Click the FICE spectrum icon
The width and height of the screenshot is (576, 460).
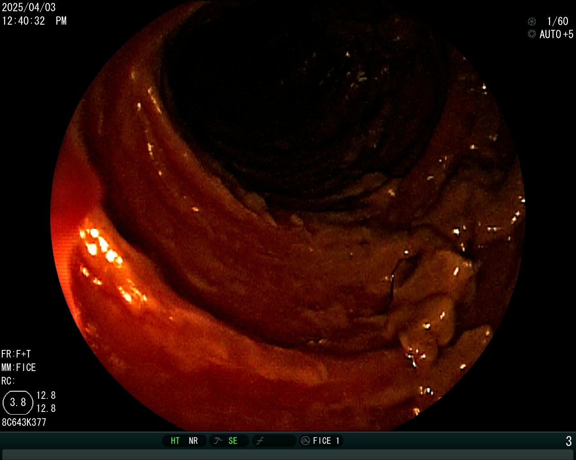click(305, 441)
